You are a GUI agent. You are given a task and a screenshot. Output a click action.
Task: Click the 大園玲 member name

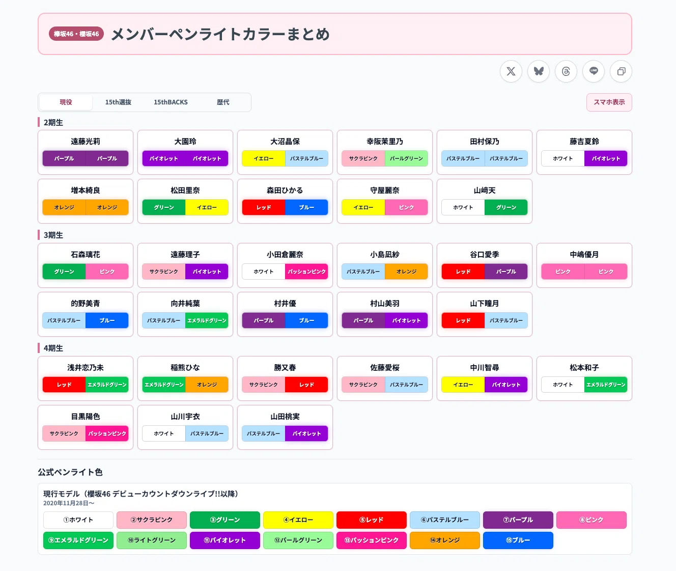[x=185, y=142]
